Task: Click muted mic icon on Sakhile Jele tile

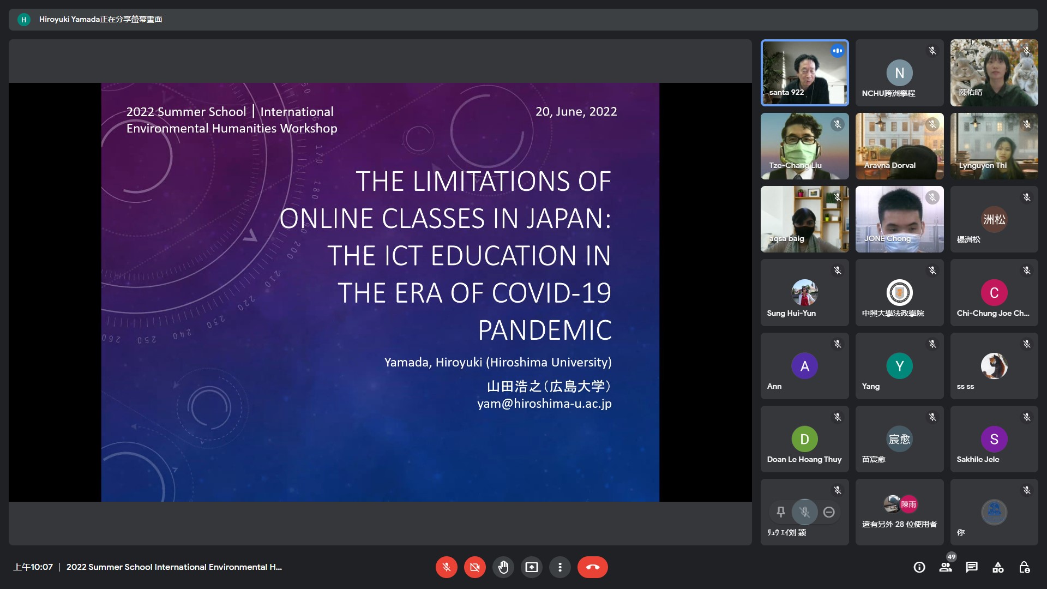Action: [1027, 417]
